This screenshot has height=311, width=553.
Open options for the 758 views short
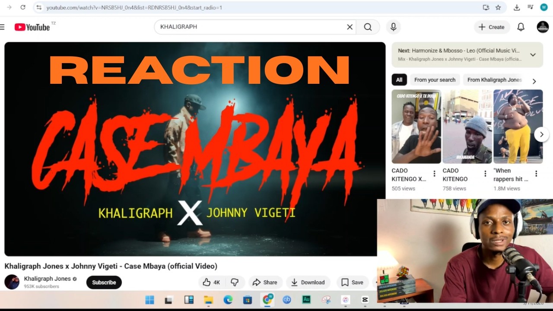(485, 174)
